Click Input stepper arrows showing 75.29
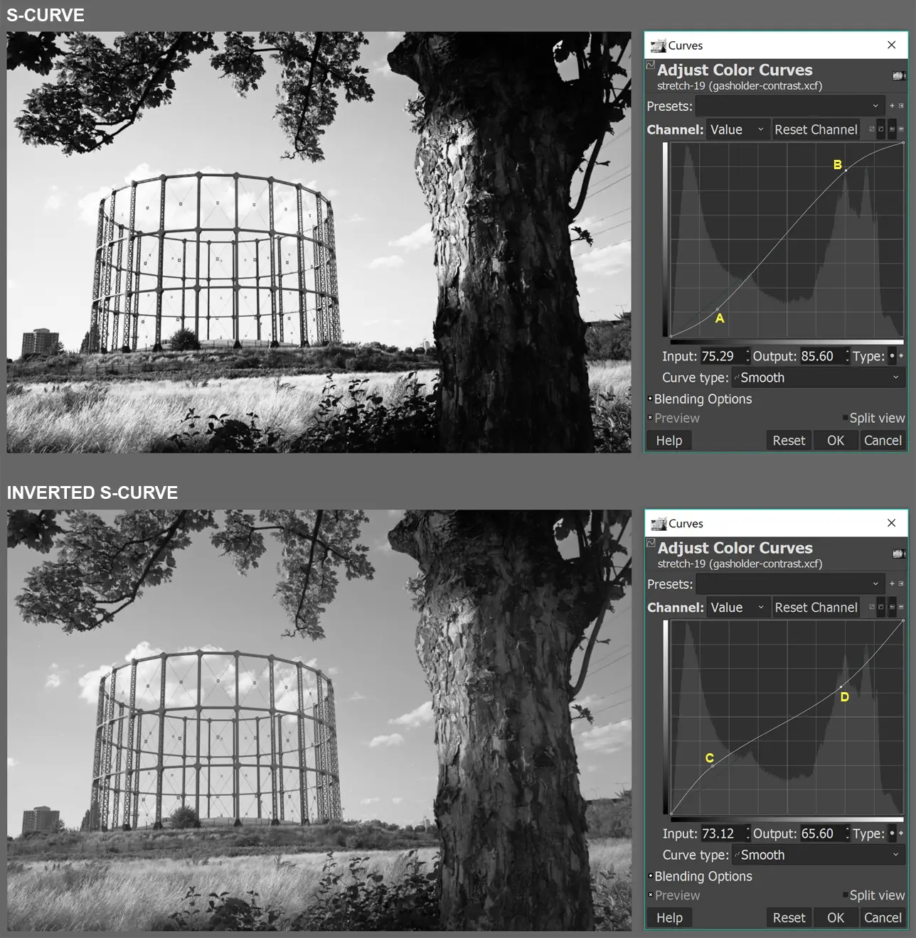 (x=747, y=356)
